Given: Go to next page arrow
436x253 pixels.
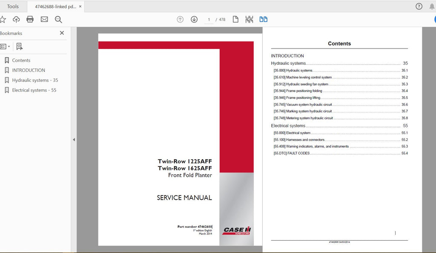Looking at the screenshot, I should pyautogui.click(x=194, y=19).
